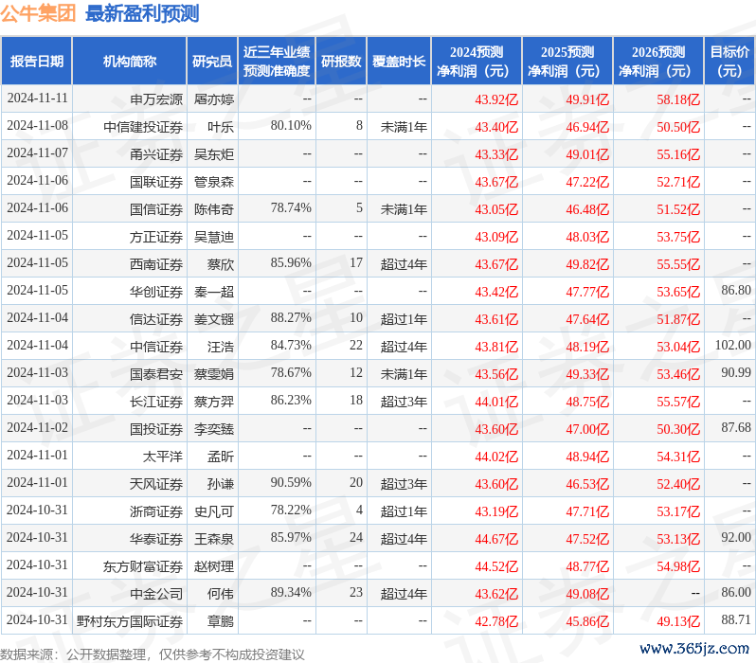The height and width of the screenshot is (663, 756).
Task: Select the target price 87.68
Action: [x=736, y=428]
